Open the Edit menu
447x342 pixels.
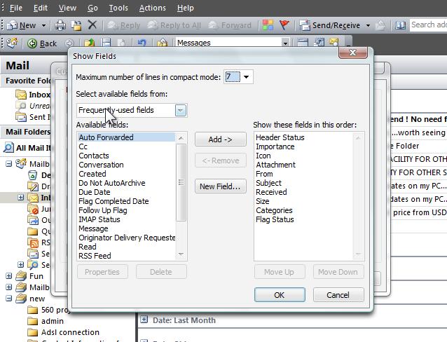[x=41, y=8]
